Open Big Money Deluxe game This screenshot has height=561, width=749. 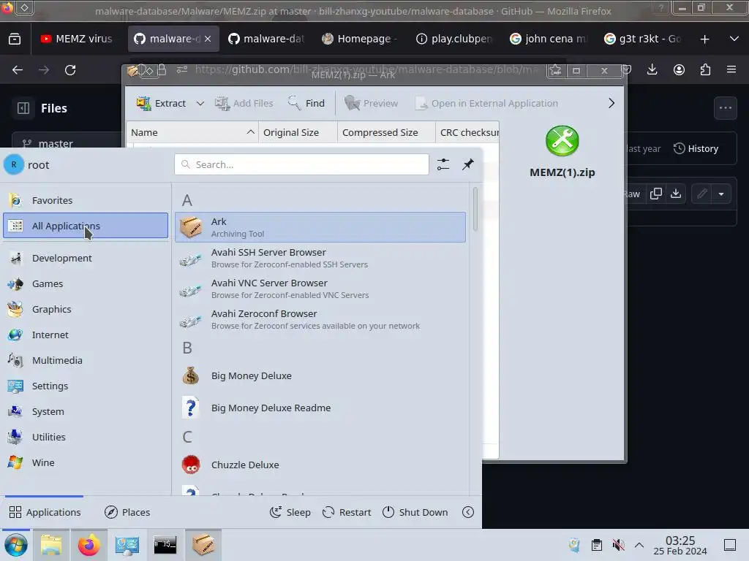[x=320, y=376]
